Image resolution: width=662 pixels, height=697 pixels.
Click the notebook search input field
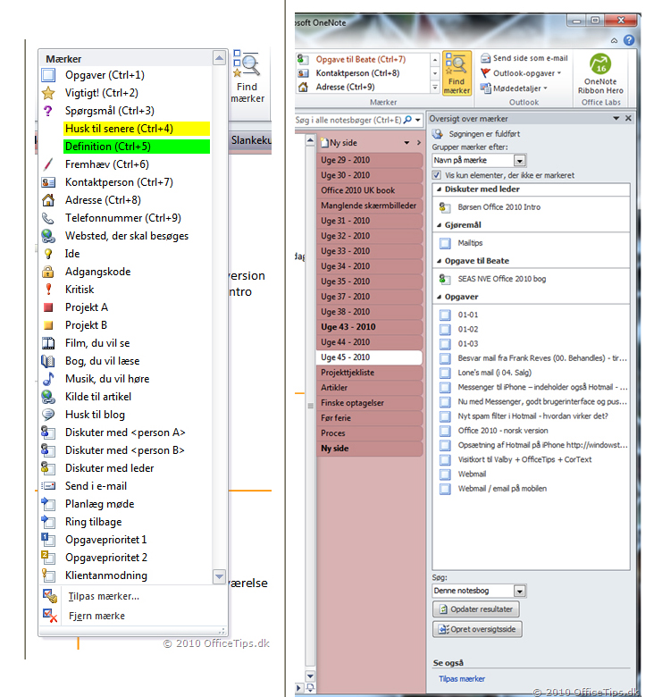click(x=348, y=120)
